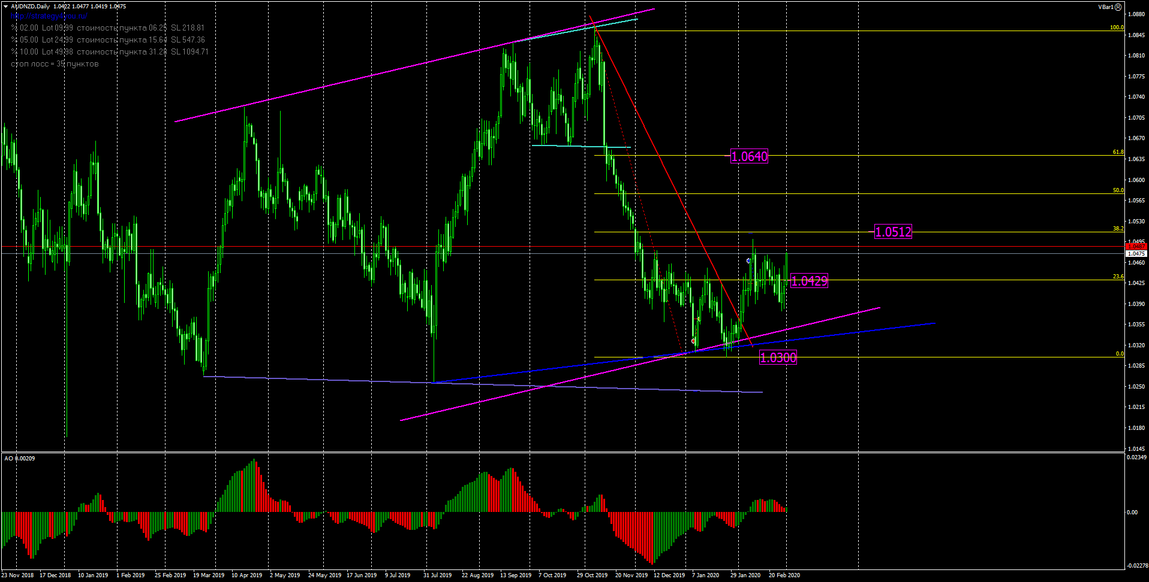
Task: Click the Fibonacci 61.8 level label
Action: coord(1118,152)
